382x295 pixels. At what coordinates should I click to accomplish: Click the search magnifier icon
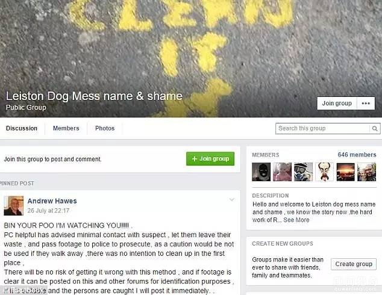click(x=375, y=128)
